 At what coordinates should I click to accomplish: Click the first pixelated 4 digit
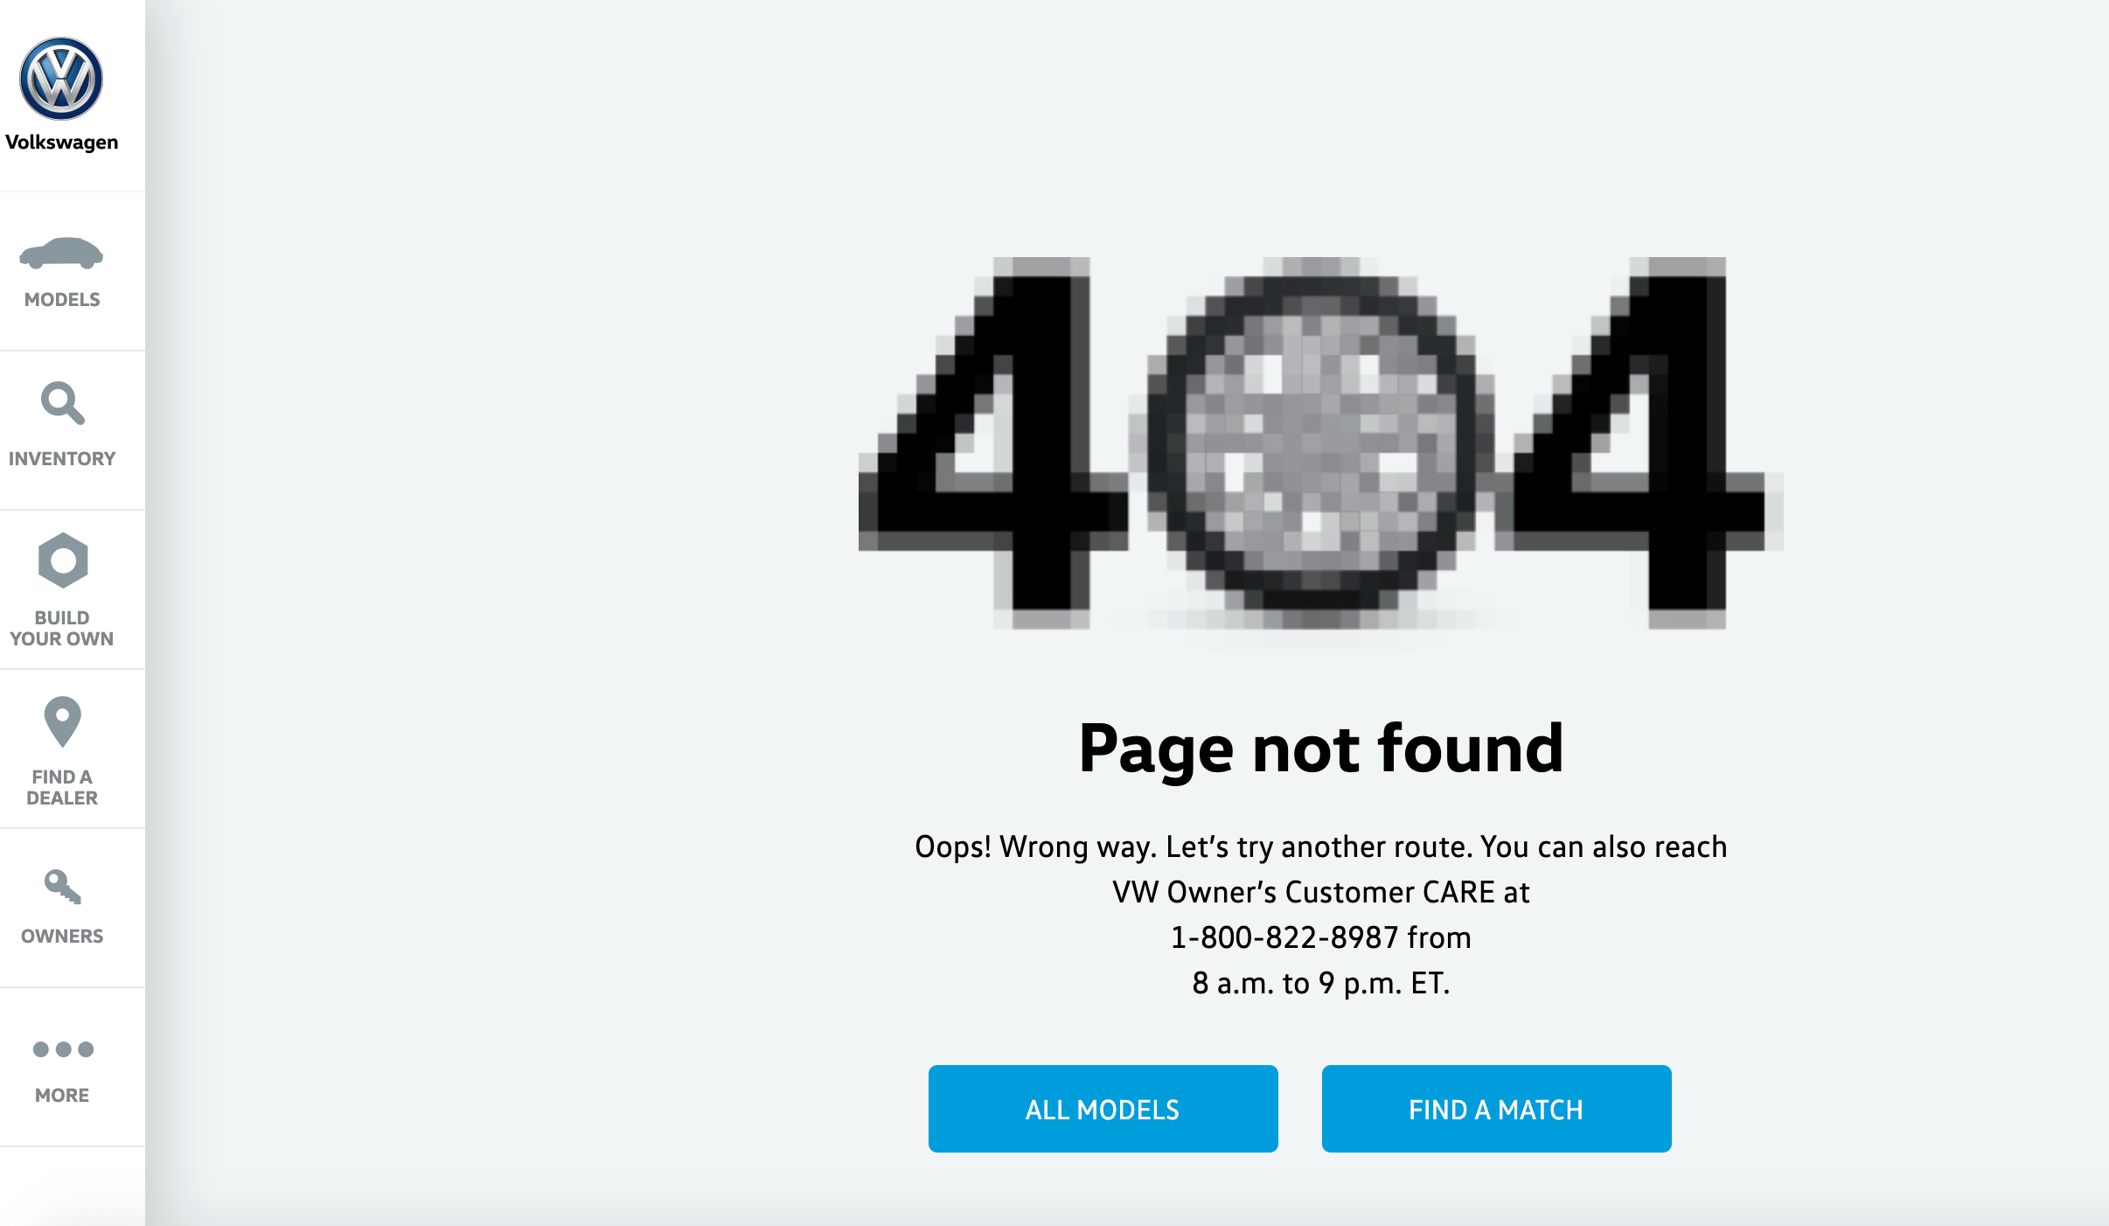click(993, 442)
